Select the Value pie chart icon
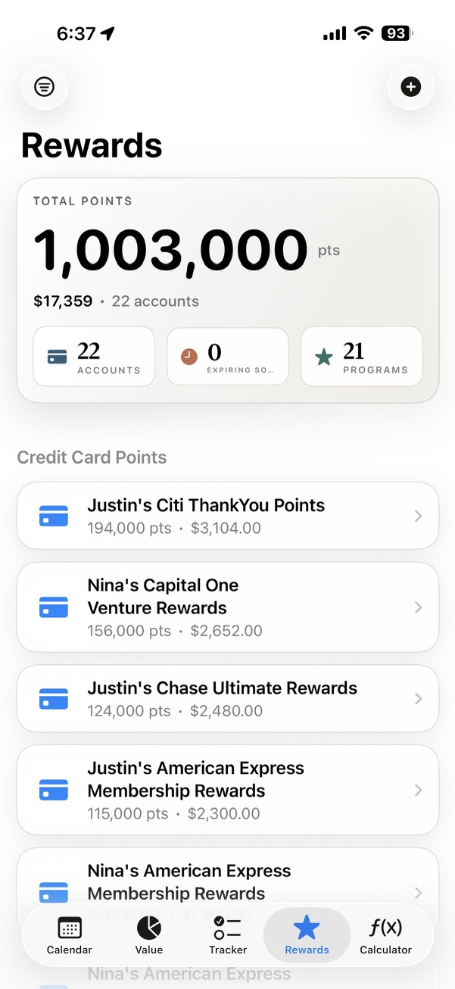The image size is (455, 989). tap(148, 928)
